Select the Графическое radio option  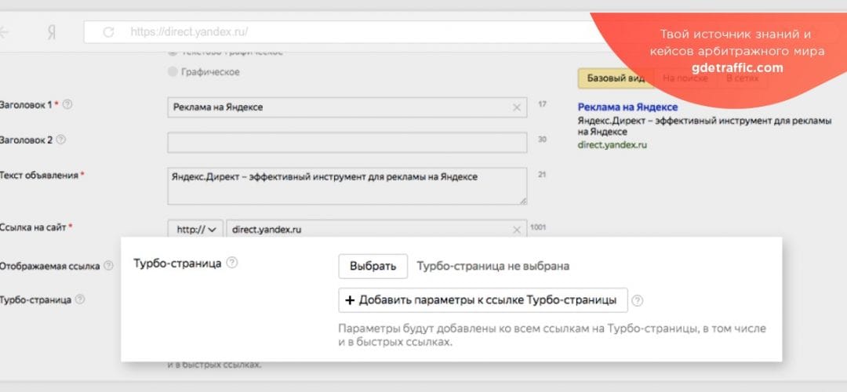173,72
